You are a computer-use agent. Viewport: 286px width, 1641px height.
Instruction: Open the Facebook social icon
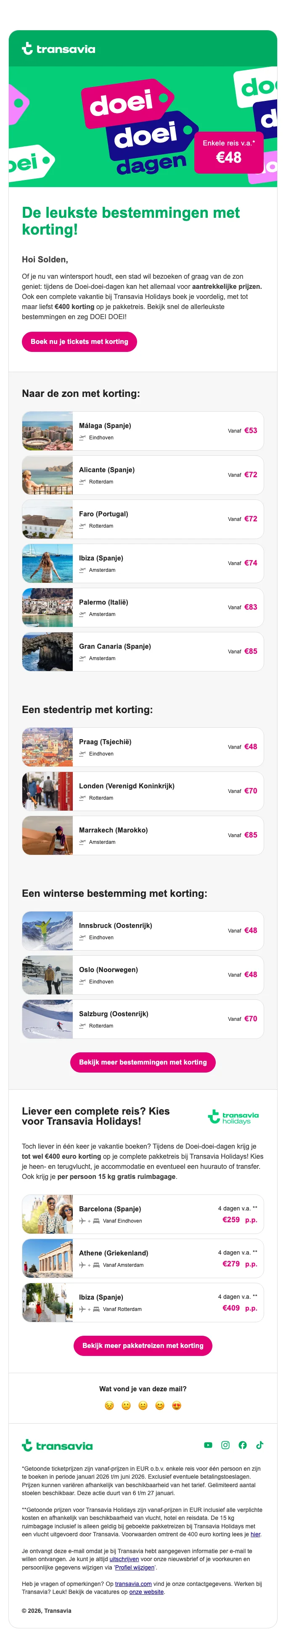(243, 1445)
